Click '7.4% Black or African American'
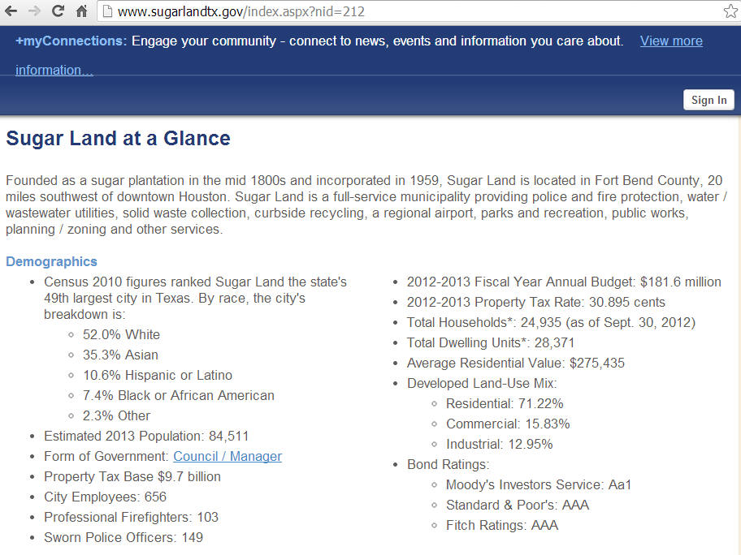741x555 pixels. (178, 395)
